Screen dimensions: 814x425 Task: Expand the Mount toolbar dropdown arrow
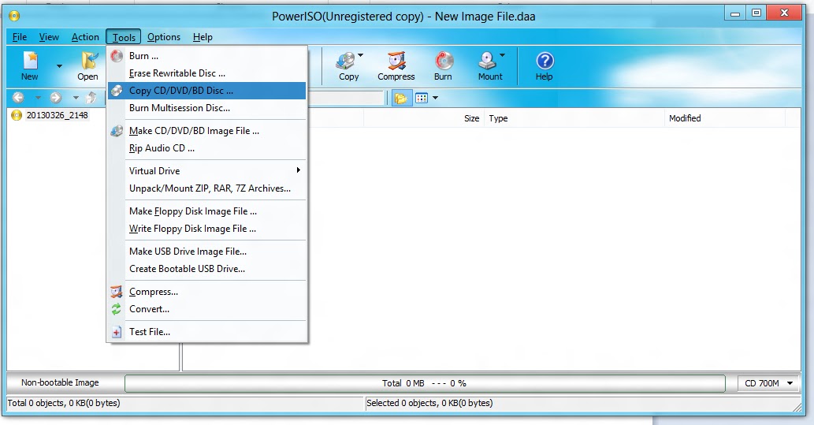click(x=503, y=55)
